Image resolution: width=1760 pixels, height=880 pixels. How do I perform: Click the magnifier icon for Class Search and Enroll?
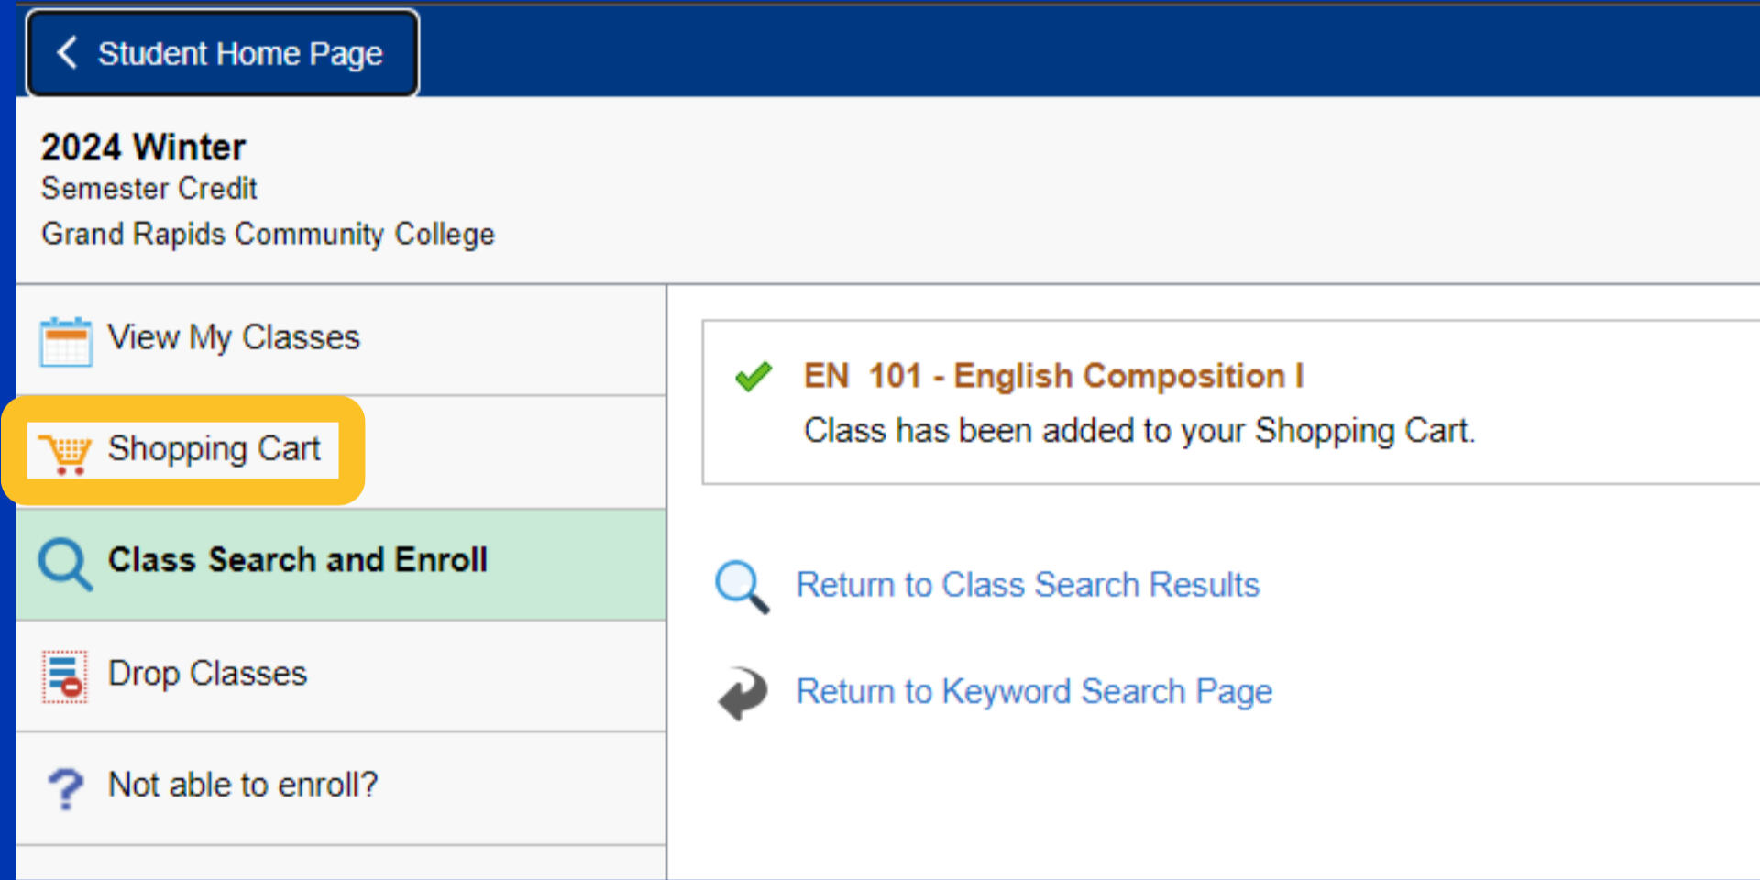pyautogui.click(x=64, y=564)
